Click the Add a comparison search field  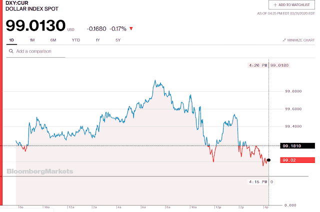point(35,51)
